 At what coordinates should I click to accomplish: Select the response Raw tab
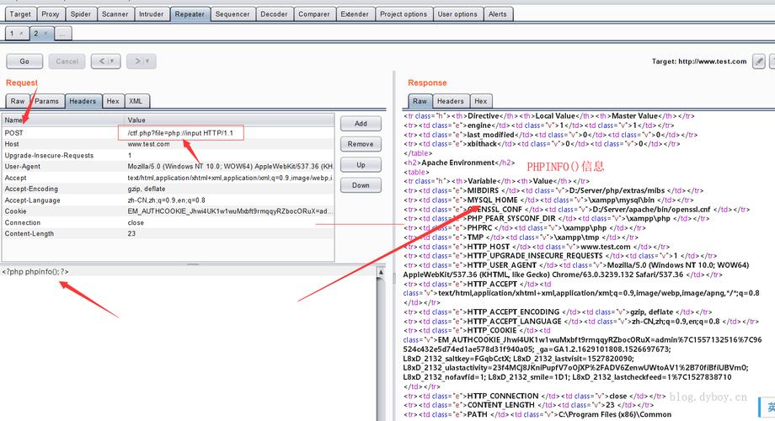coord(420,101)
